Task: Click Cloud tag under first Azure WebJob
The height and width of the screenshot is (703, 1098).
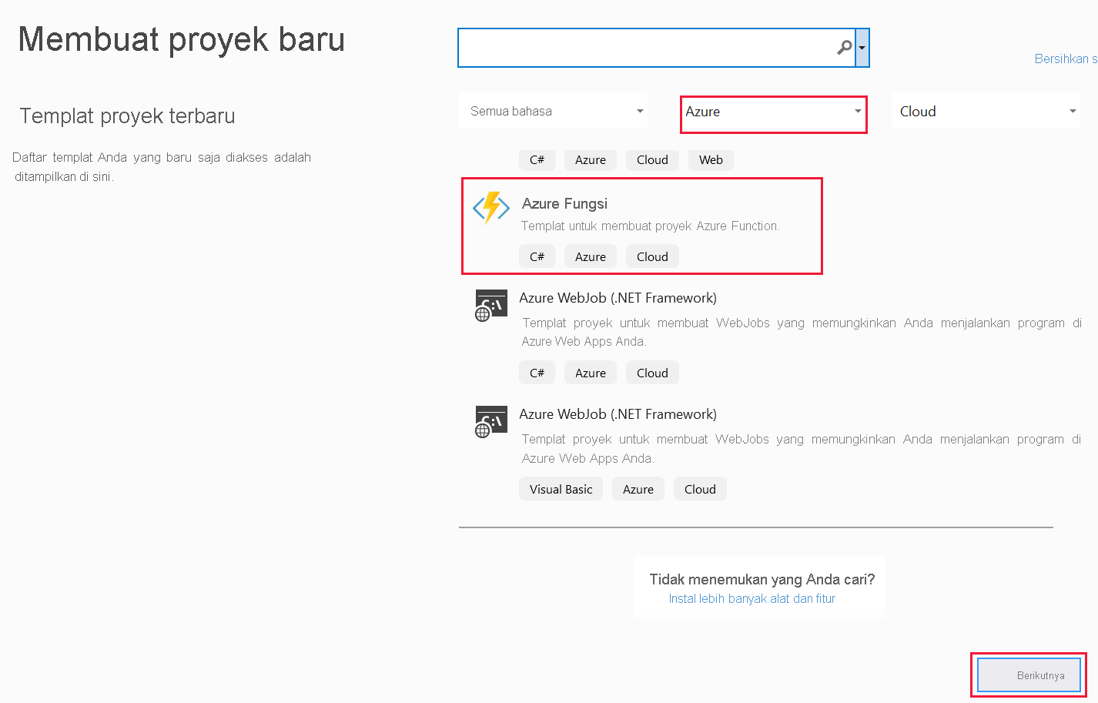Action: [652, 373]
